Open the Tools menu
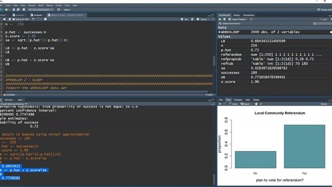Viewport: 332px width, 187px height. pyautogui.click(x=67, y=5)
